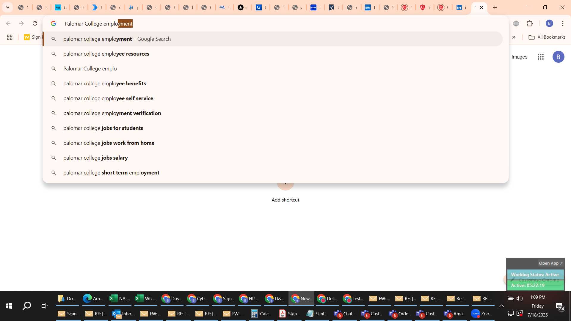Viewport: 571px width, 321px height.
Task: Open a new browser tab
Action: coord(495,7)
